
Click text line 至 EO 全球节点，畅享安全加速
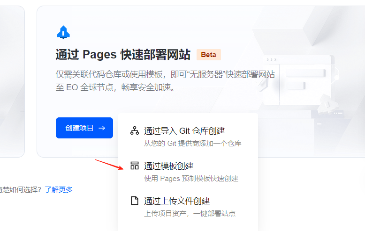coord(115,87)
